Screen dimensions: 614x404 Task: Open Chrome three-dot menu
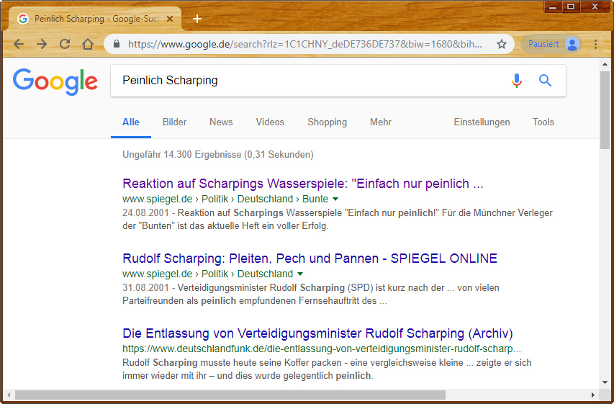pos(596,44)
